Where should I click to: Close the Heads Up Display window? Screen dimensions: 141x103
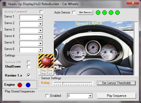tap(133, 3)
